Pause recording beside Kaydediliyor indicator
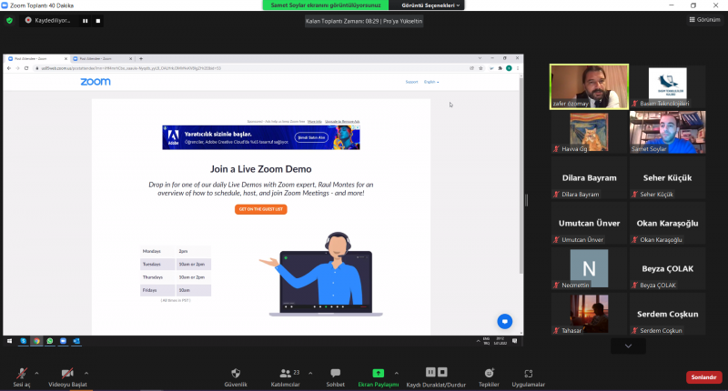 click(85, 21)
